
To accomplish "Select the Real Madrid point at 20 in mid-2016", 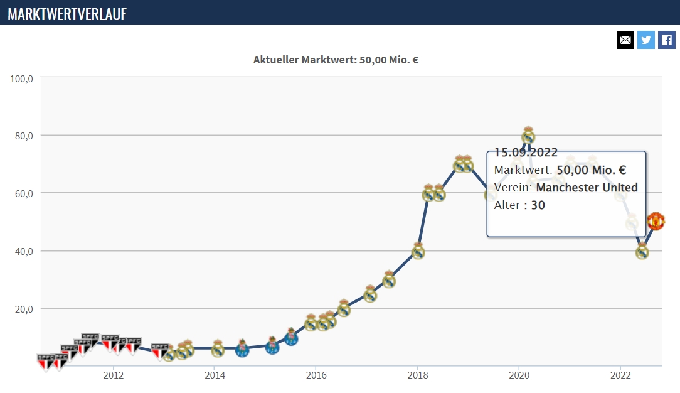I will 344,308.
